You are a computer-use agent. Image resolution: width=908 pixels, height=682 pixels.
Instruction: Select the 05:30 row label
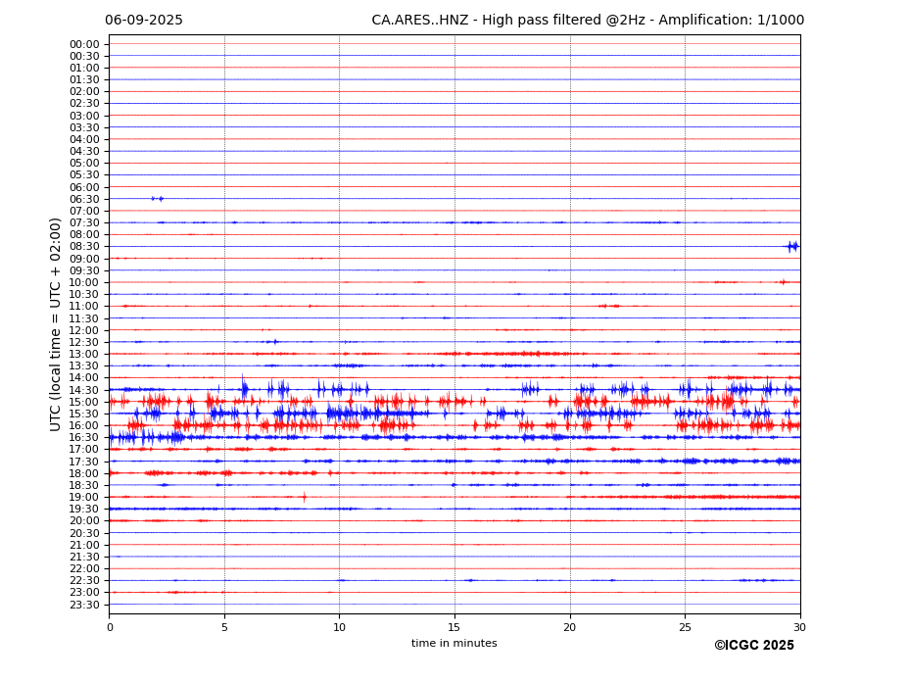tap(84, 175)
